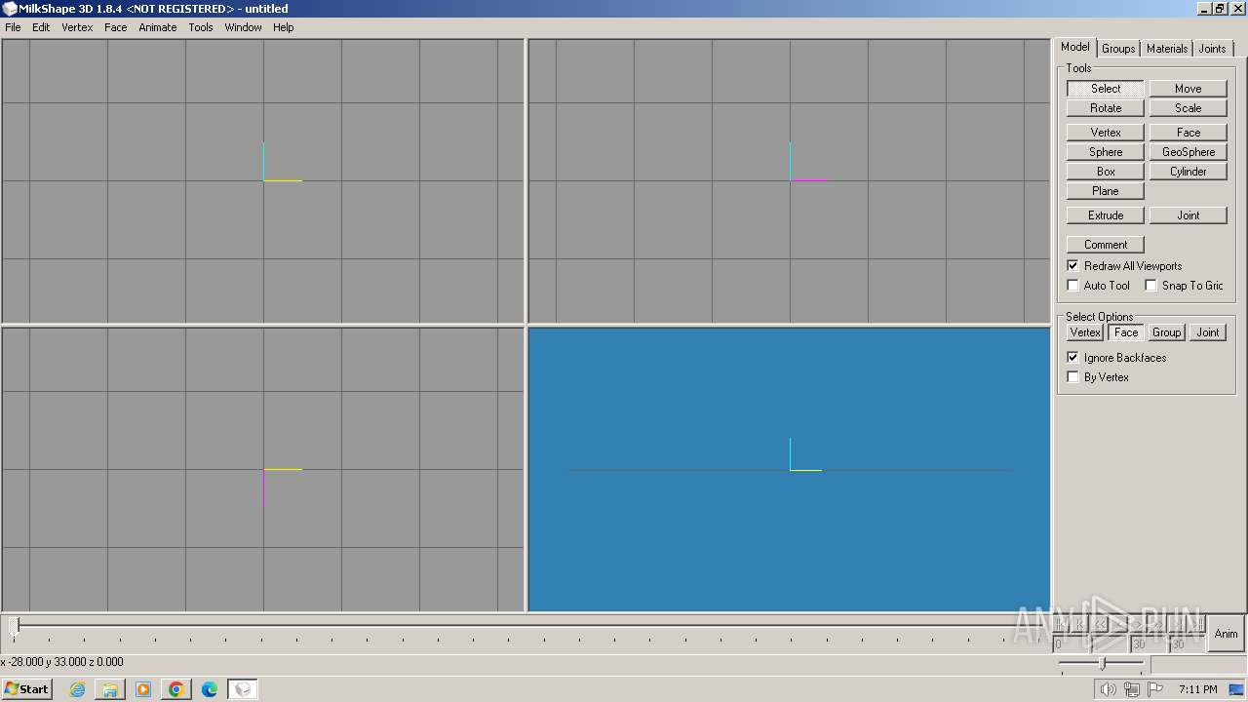Launch Microsoft Edge from taskbar
This screenshot has width=1248, height=702.
(210, 689)
